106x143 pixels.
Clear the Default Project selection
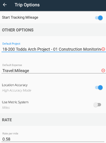[x=103, y=49]
